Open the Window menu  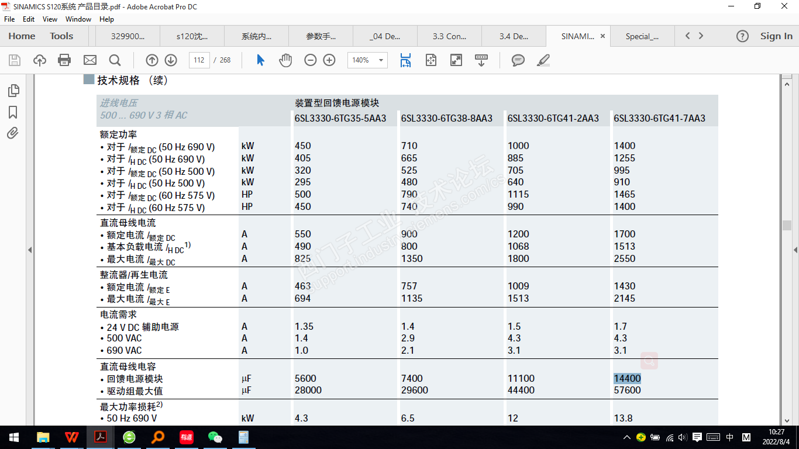pyautogui.click(x=78, y=19)
